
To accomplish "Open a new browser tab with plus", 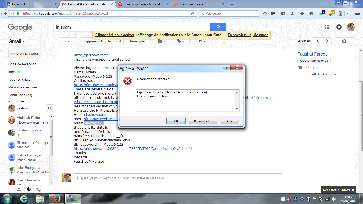I will (x=232, y=4).
